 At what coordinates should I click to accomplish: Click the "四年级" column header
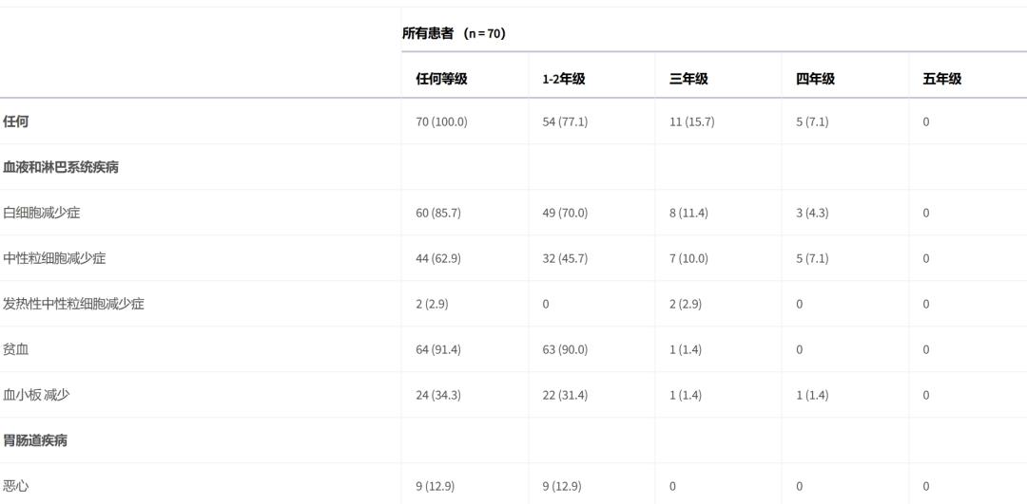click(x=815, y=79)
